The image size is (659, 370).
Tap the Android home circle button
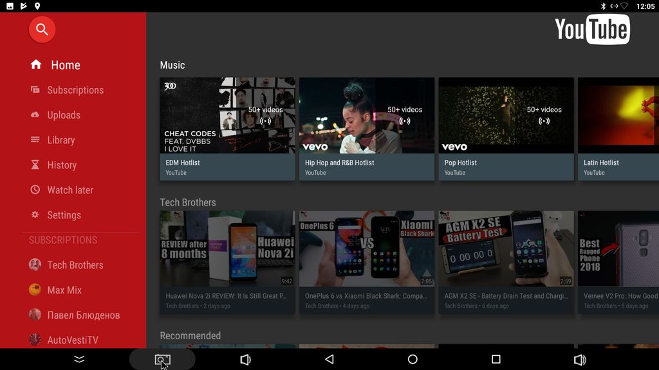pyautogui.click(x=413, y=360)
